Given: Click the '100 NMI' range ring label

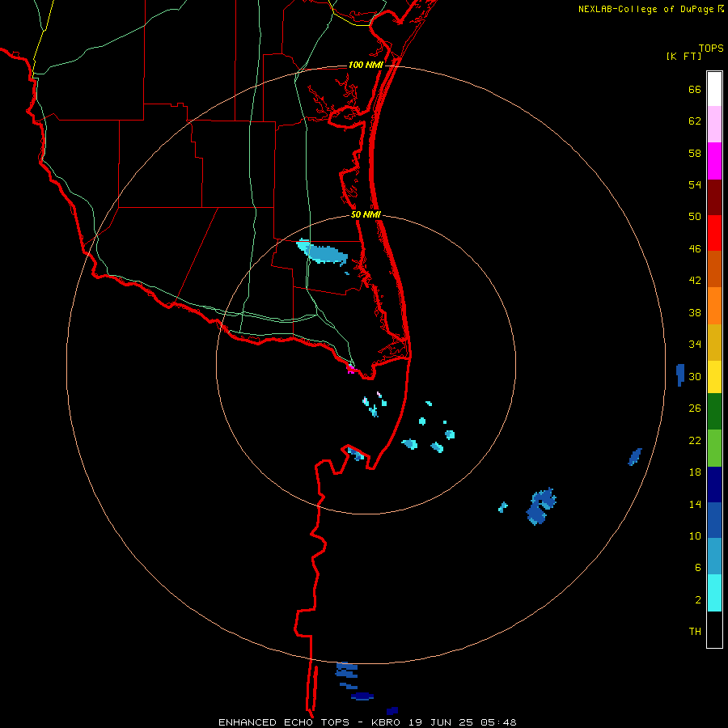Looking at the screenshot, I should tap(366, 65).
